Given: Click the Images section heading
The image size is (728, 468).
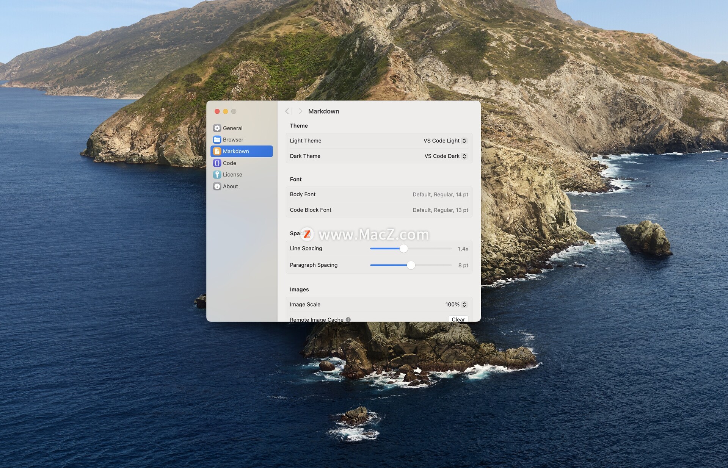Looking at the screenshot, I should tap(299, 290).
